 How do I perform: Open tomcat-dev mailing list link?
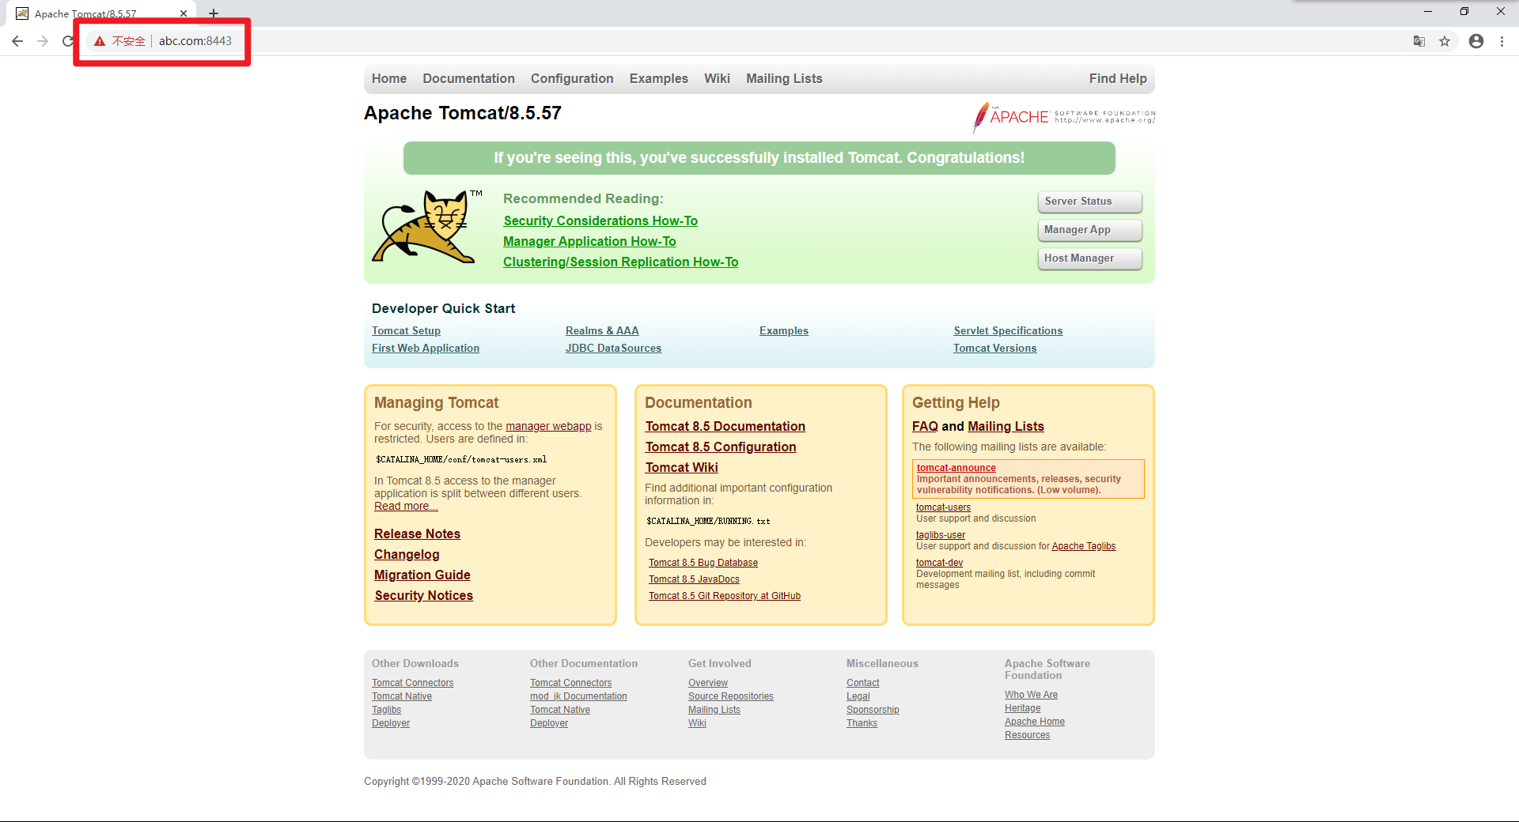click(939, 563)
